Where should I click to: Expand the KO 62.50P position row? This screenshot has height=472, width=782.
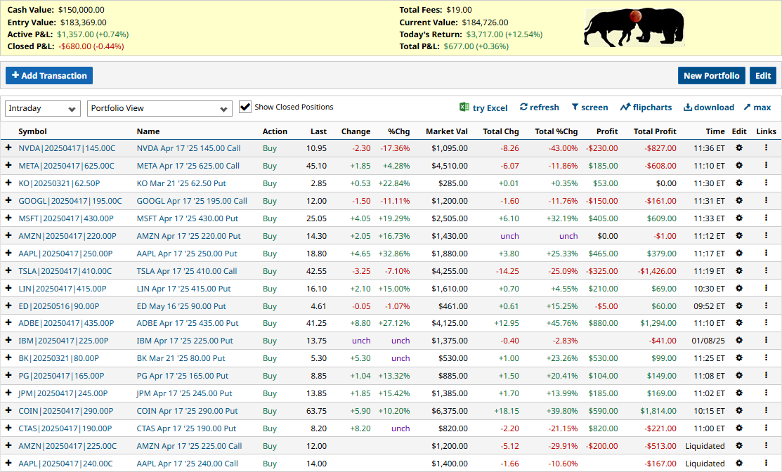tap(8, 183)
